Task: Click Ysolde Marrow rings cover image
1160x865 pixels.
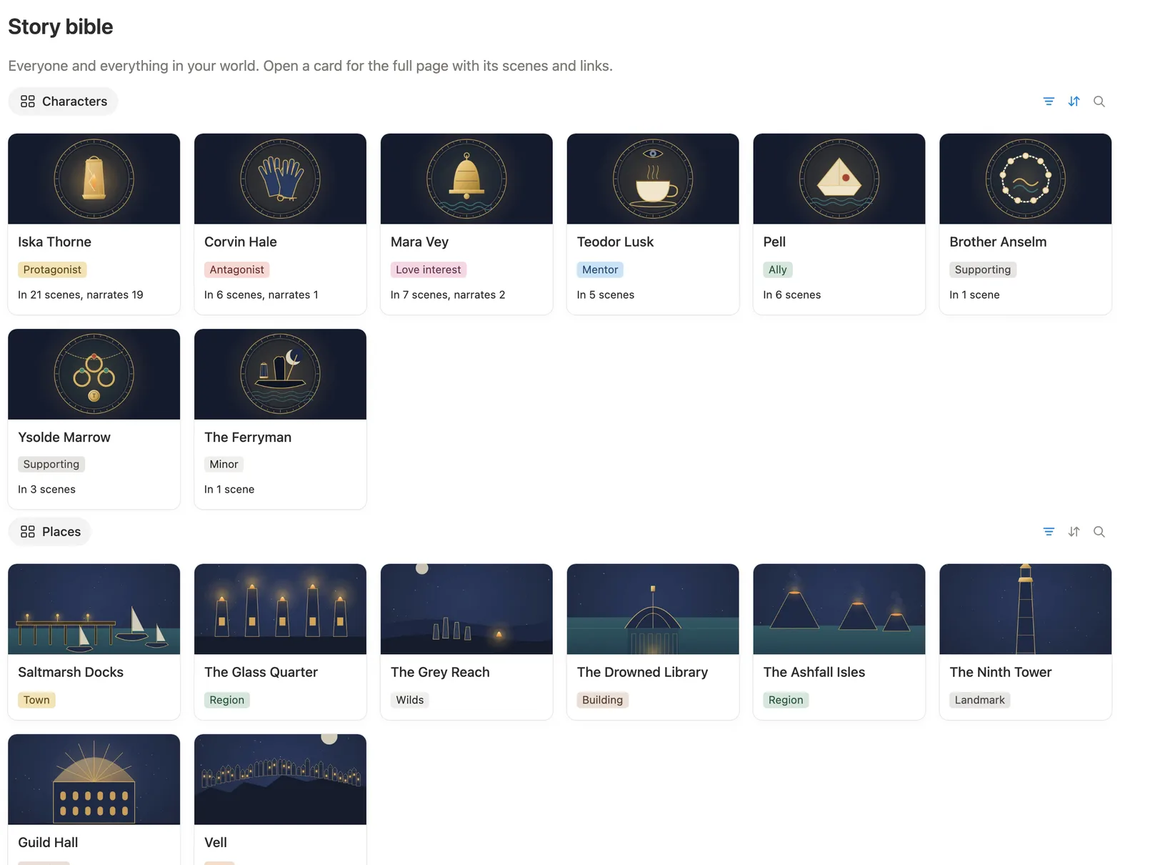Action: click(x=94, y=374)
